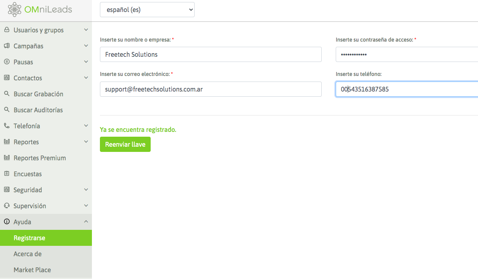Click the magnifier icon beside Buscar Grabación
This screenshot has width=478, height=279.
click(6, 94)
